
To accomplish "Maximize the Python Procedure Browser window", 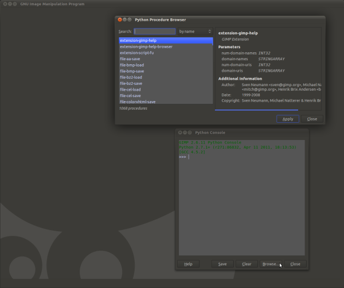I will [130, 20].
